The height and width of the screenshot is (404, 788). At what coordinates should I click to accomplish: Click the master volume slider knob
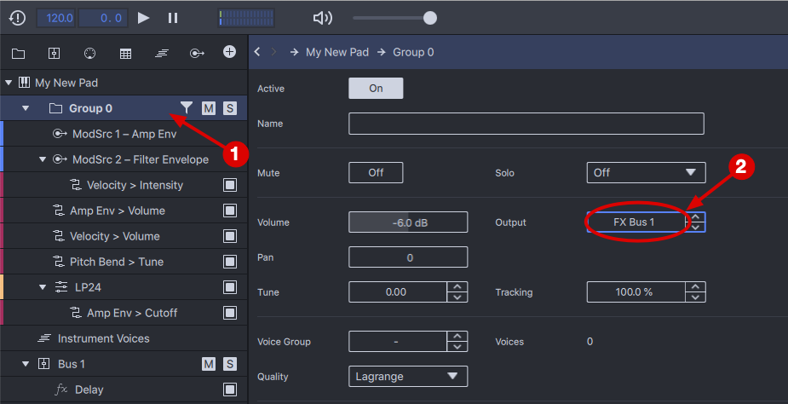[429, 18]
